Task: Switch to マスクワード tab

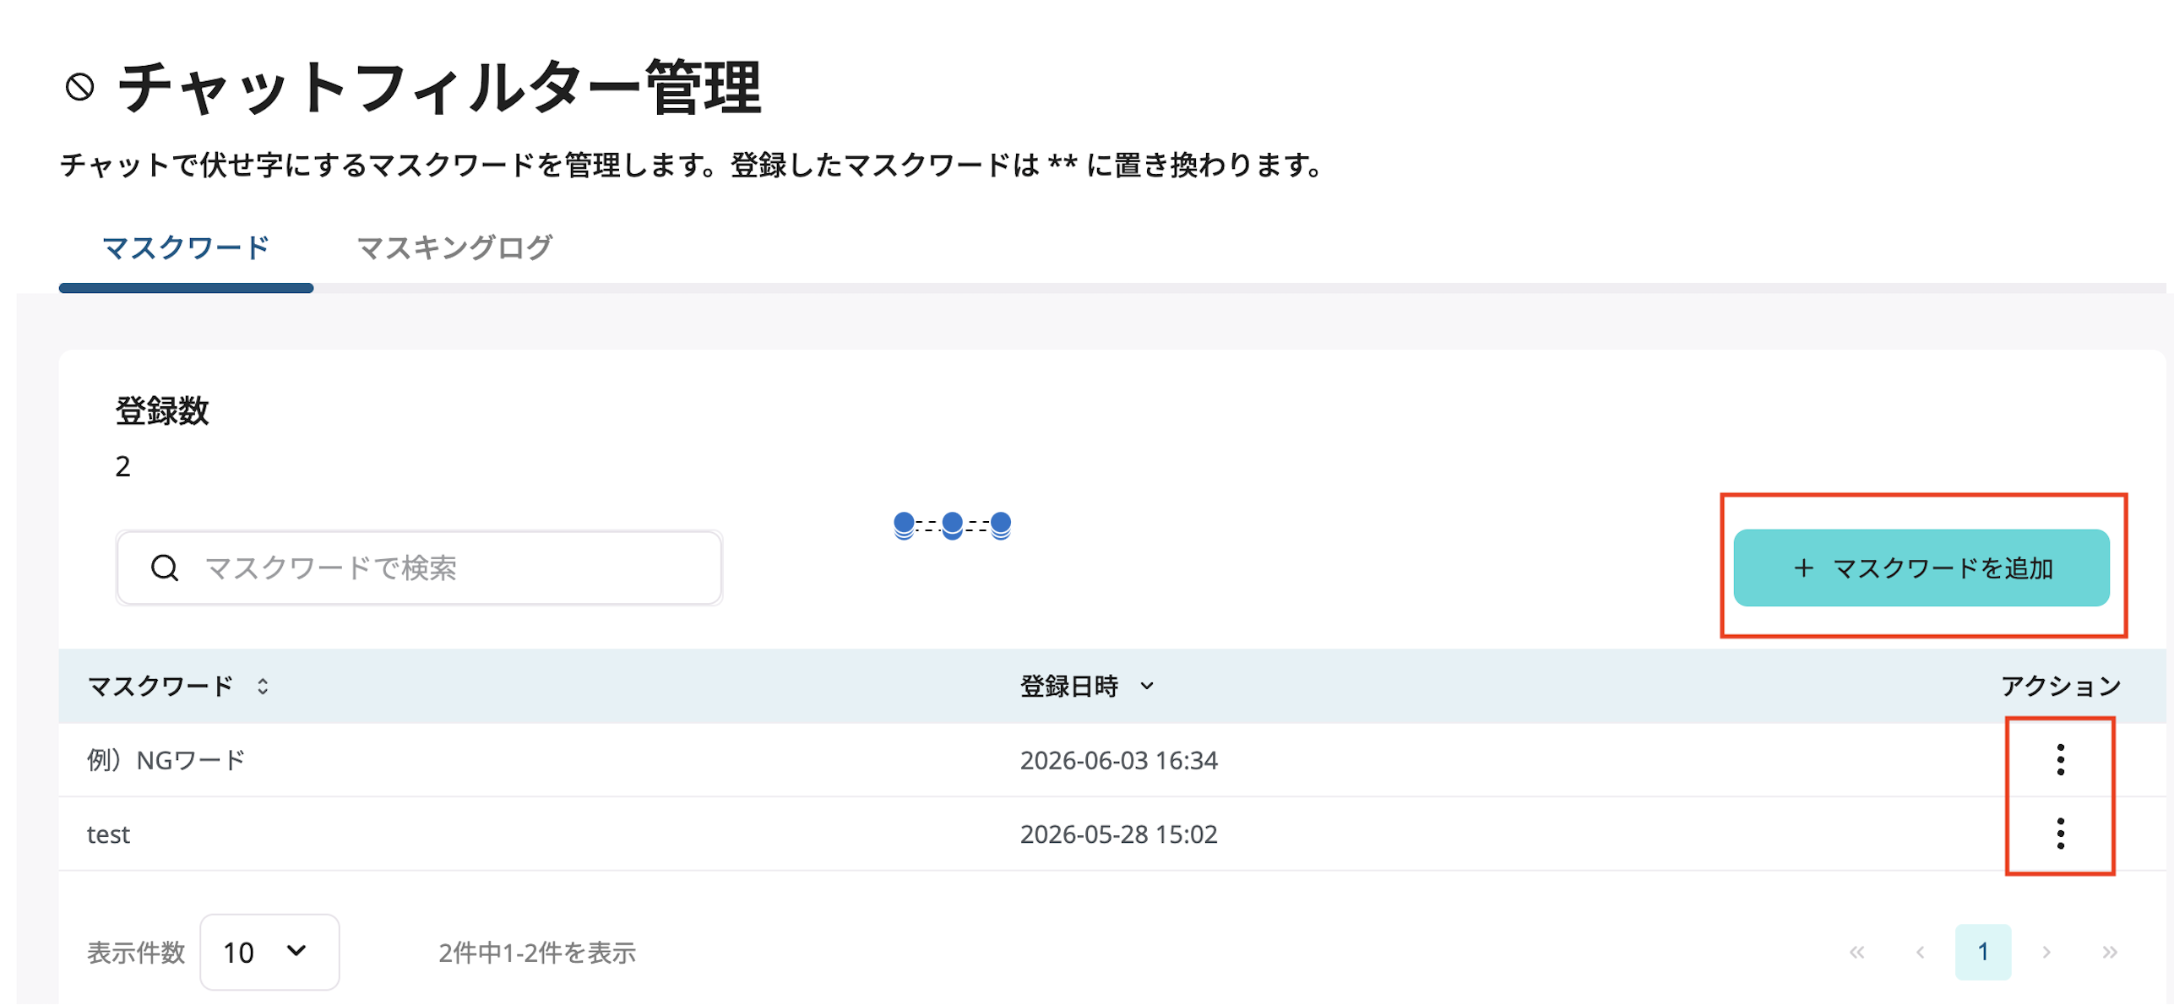Action: click(x=186, y=247)
